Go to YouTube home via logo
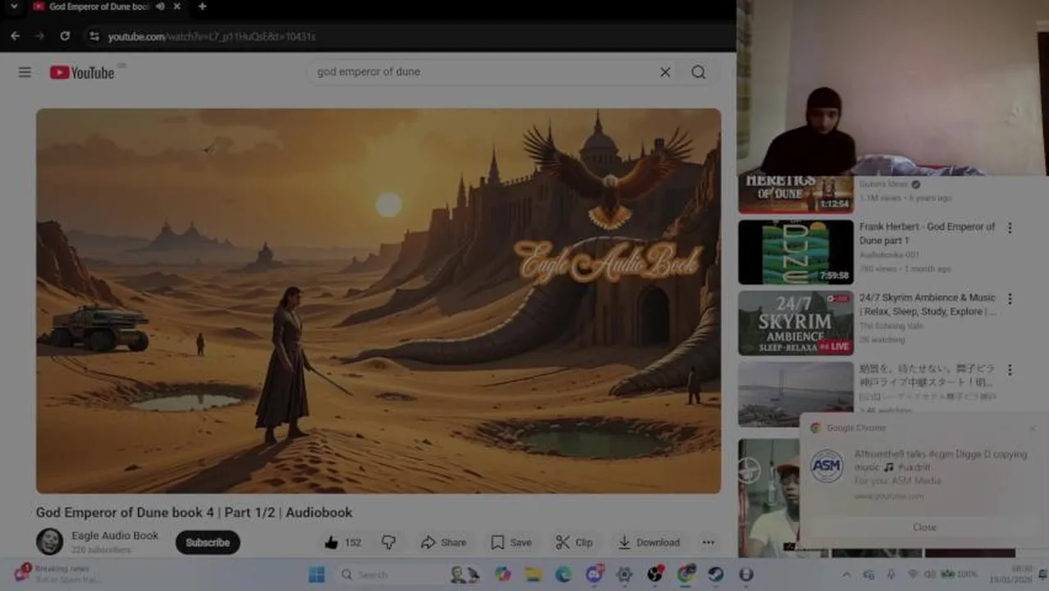Viewport: 1049px width, 591px height. [x=82, y=72]
